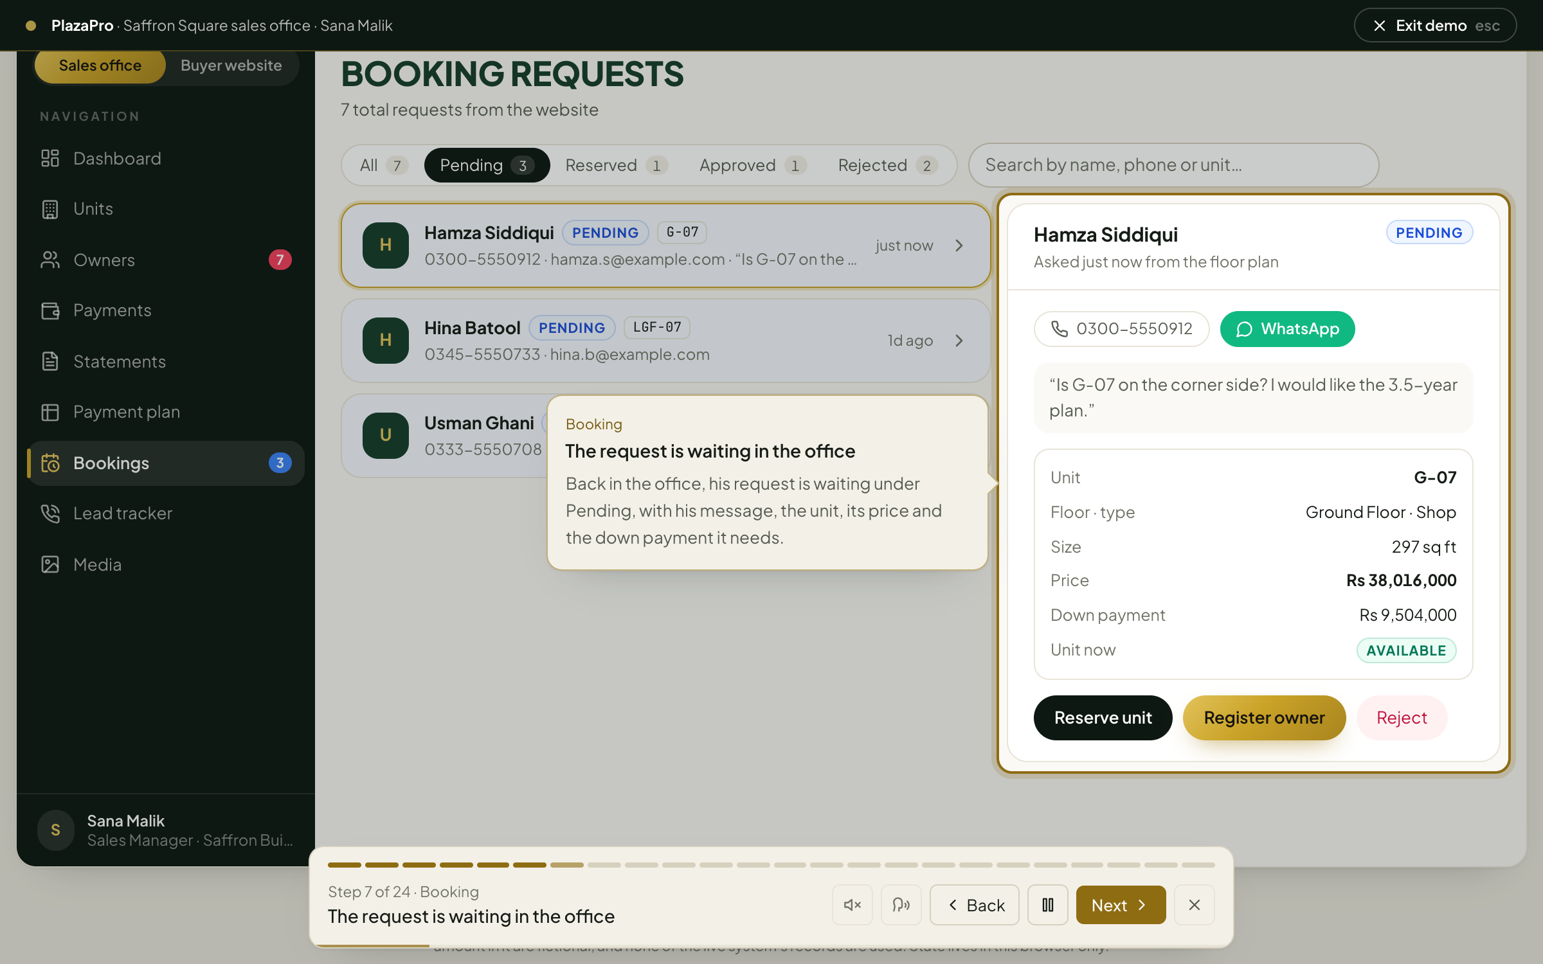Open the Lead tracker menu item

click(x=166, y=513)
